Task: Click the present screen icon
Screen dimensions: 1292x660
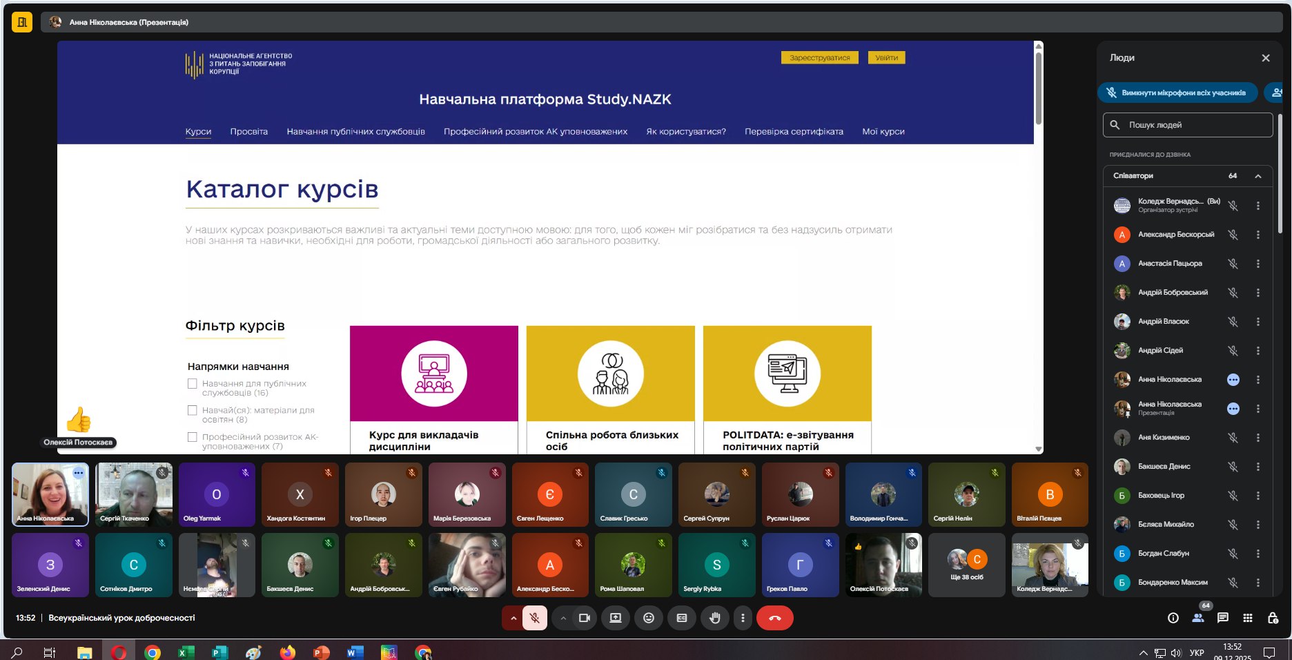Action: (615, 618)
